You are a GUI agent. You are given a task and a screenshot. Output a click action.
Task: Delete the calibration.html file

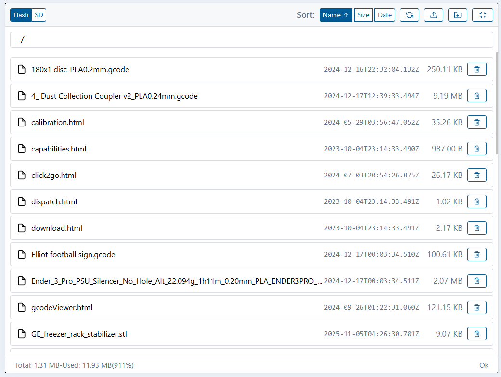tap(476, 123)
